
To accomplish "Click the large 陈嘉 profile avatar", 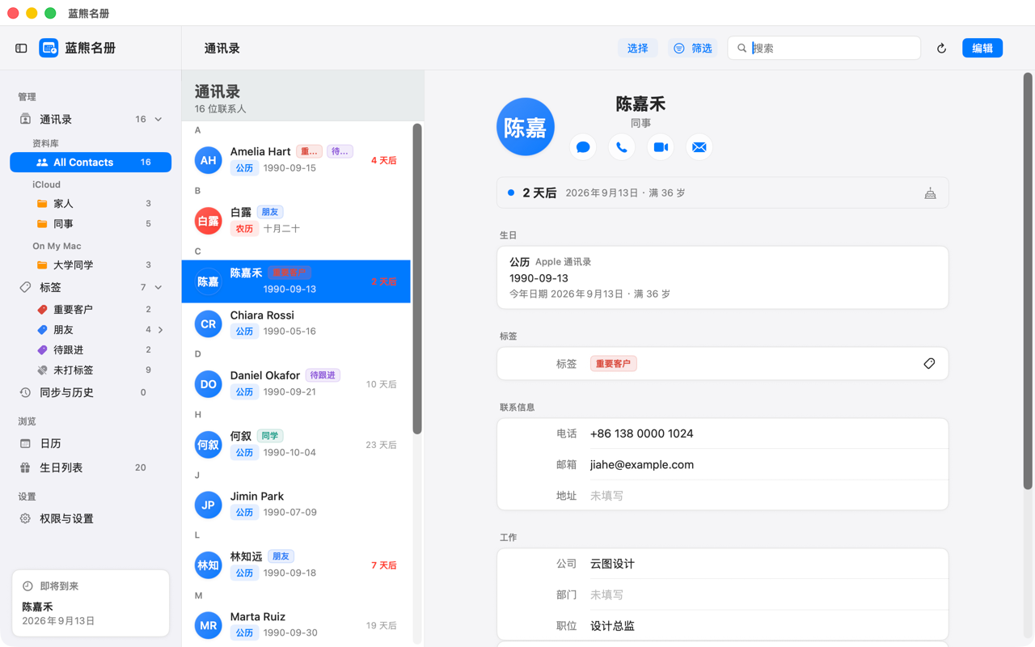I will point(526,127).
